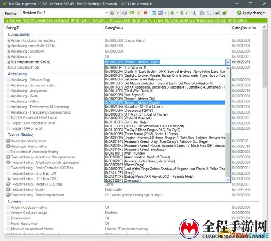Click the second green import arrow icon
This screenshot has height=241, width=271.
(x=182, y=13)
